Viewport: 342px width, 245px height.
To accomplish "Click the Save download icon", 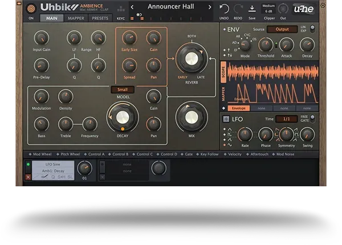I will coord(252,9).
